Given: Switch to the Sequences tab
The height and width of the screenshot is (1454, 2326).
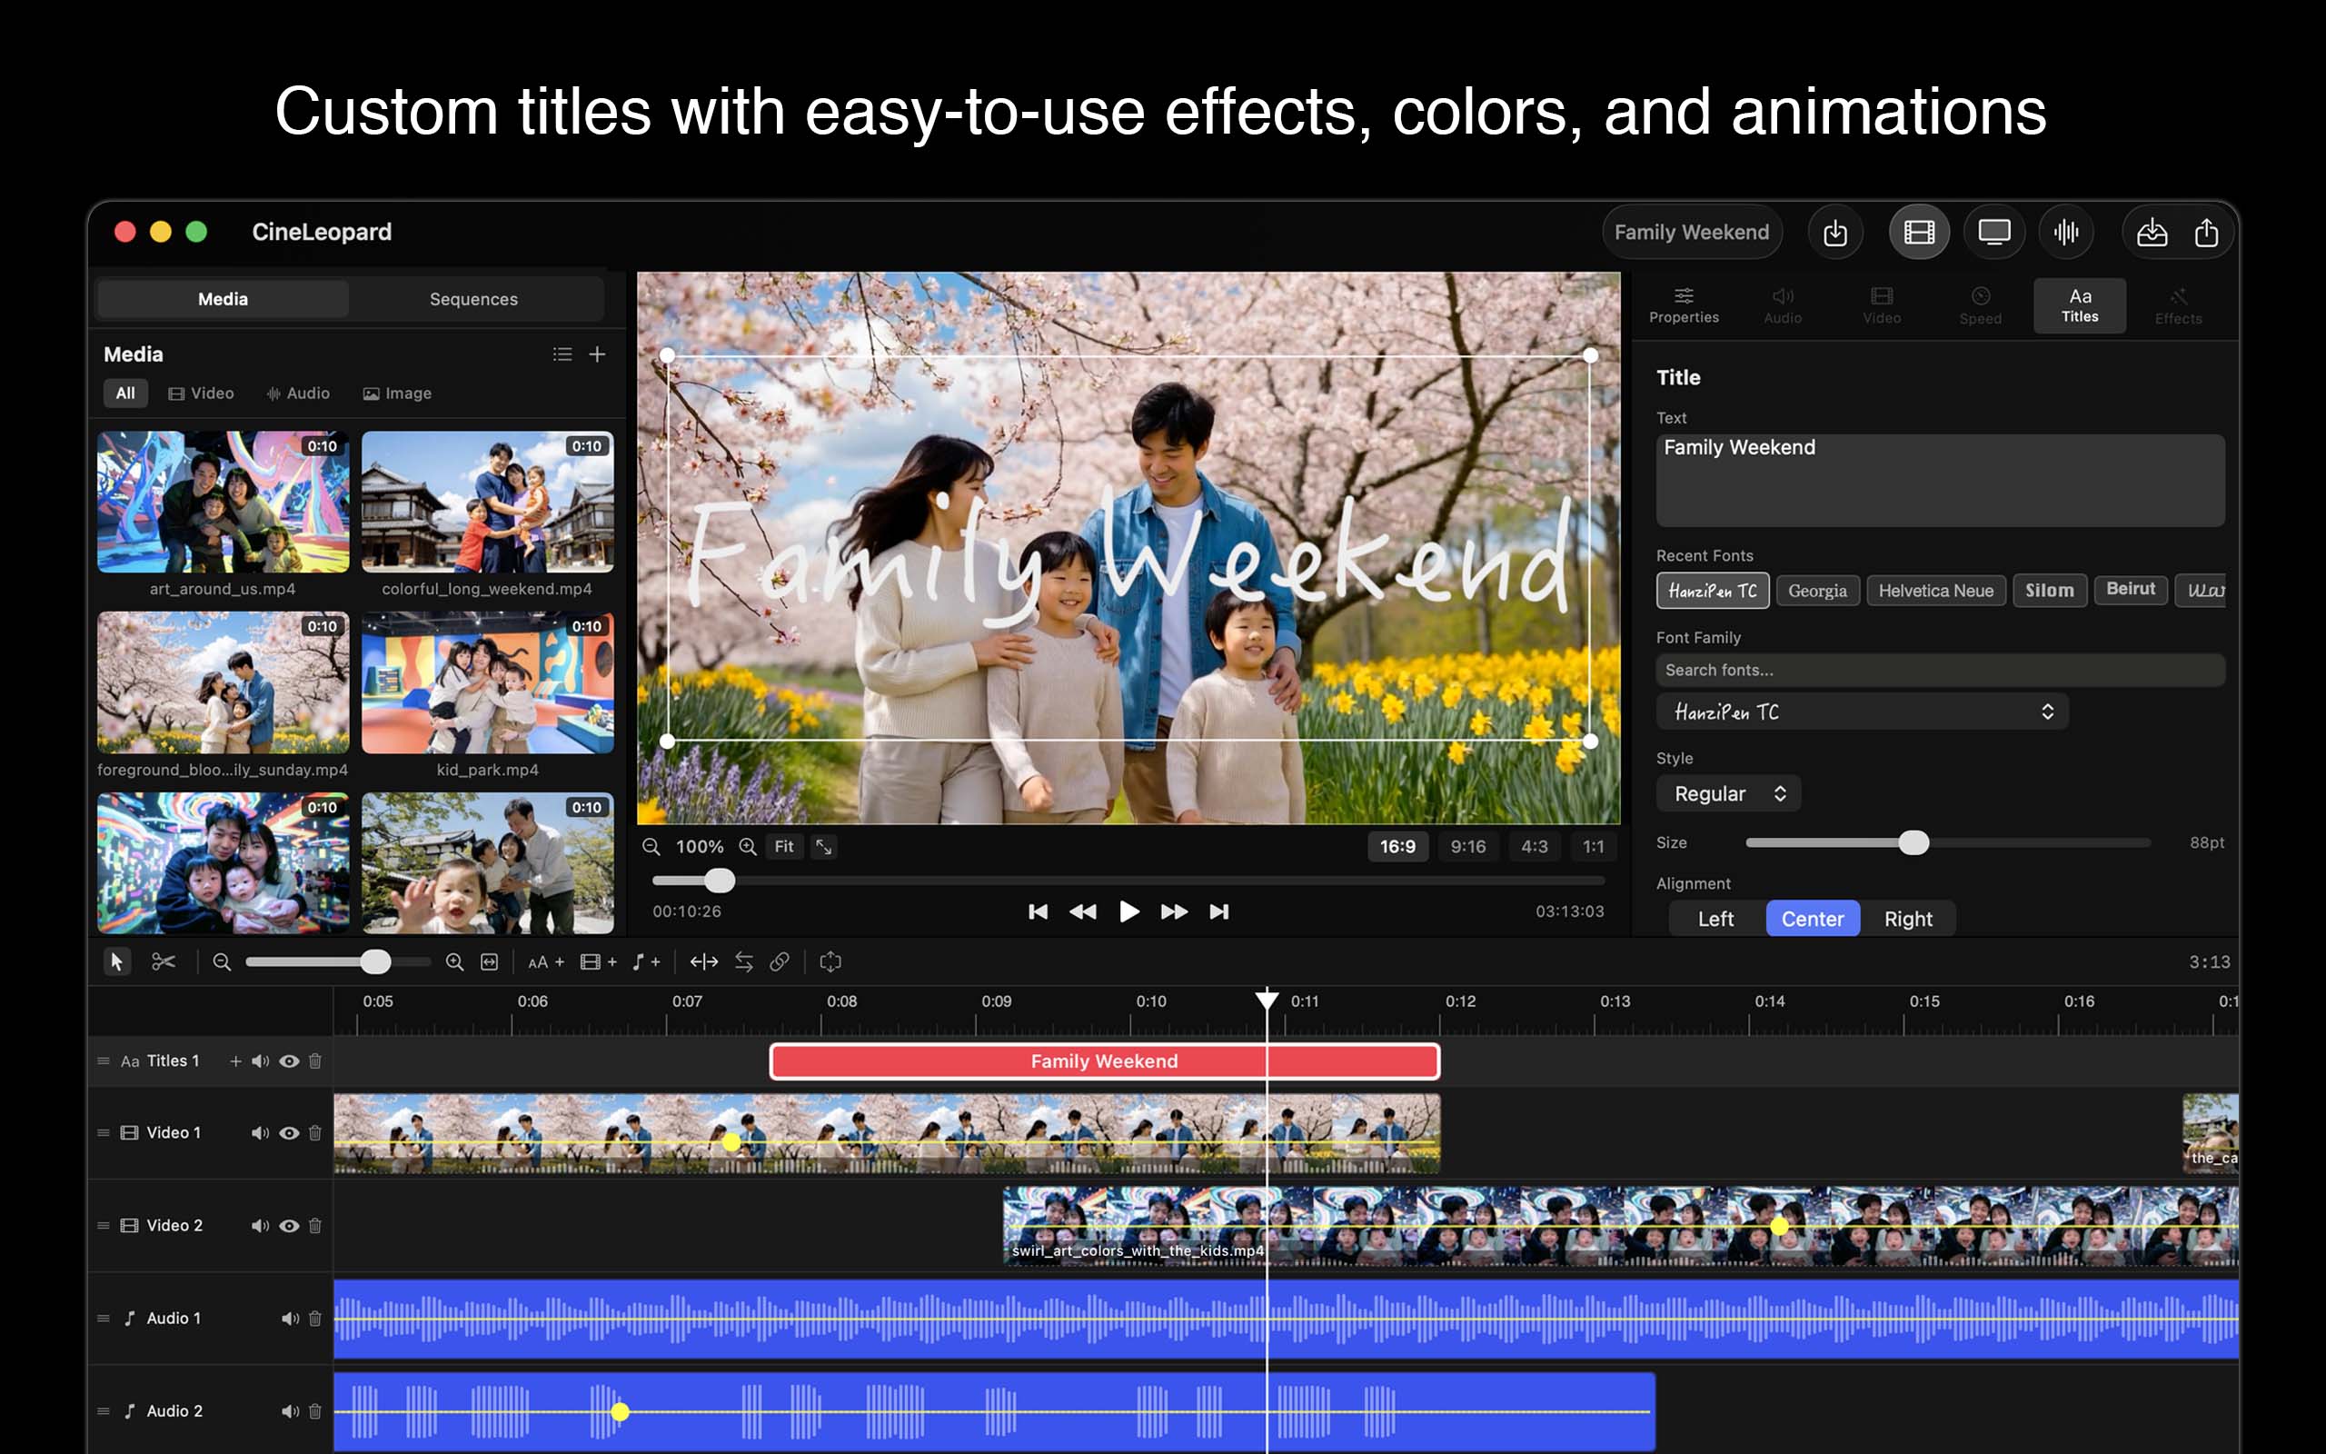Looking at the screenshot, I should coord(472,299).
